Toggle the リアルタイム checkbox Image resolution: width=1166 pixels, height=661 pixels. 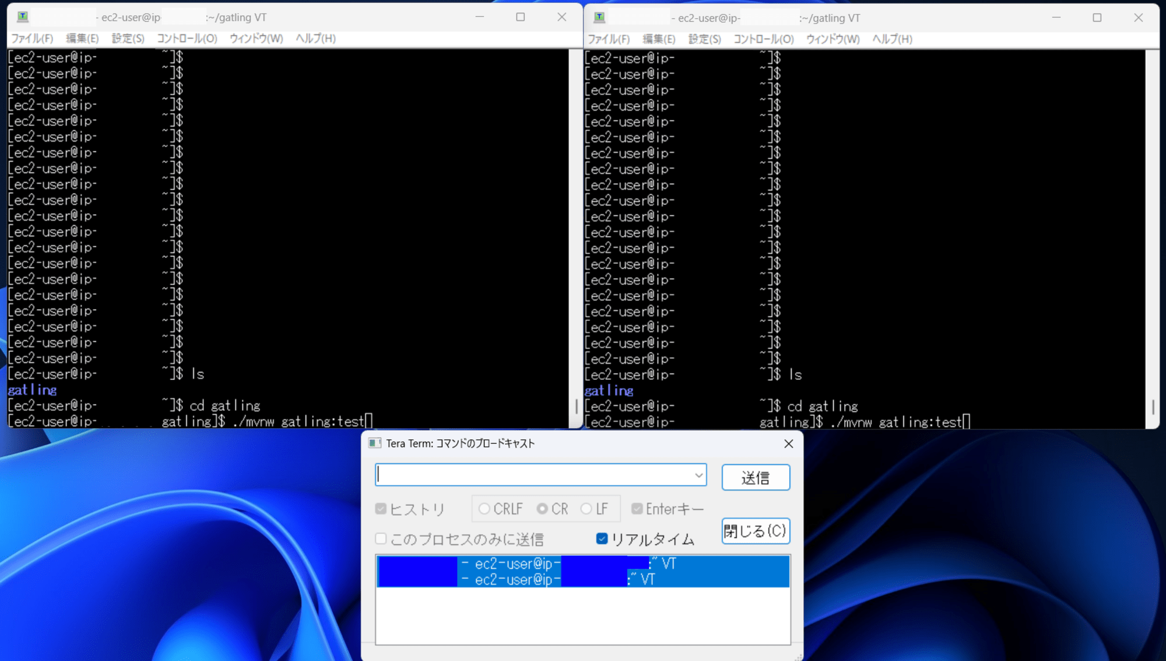point(602,538)
